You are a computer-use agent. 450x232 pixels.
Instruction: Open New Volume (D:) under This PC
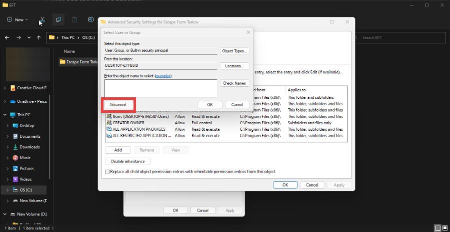click(x=30, y=201)
